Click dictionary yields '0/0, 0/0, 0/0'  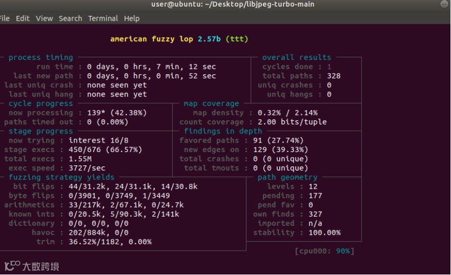coord(99,223)
